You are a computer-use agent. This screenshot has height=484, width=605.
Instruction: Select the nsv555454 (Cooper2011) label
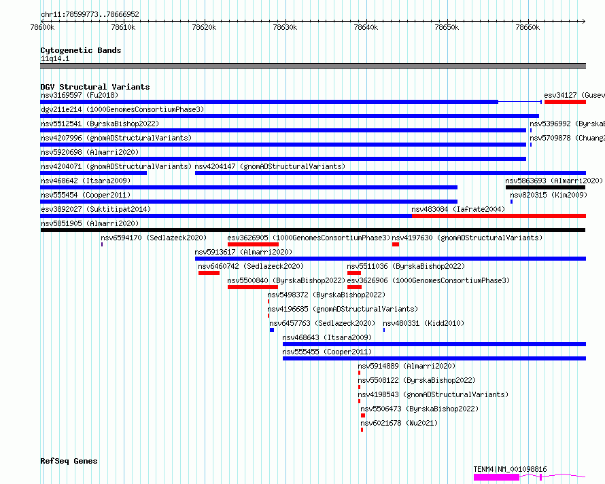click(86, 195)
